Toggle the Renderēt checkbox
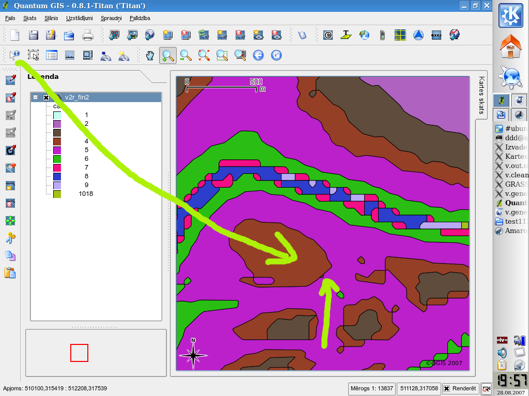 (446, 389)
